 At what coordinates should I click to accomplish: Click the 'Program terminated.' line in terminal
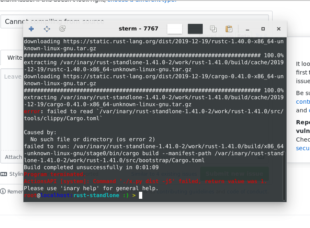(55, 174)
